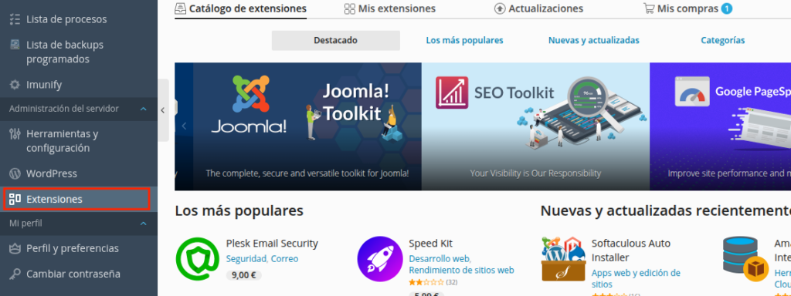
Task: Open Lista de backups programados
Action: pos(65,52)
